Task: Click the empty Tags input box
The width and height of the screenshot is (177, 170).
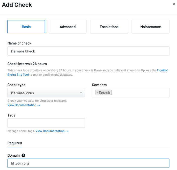Action: point(46,123)
